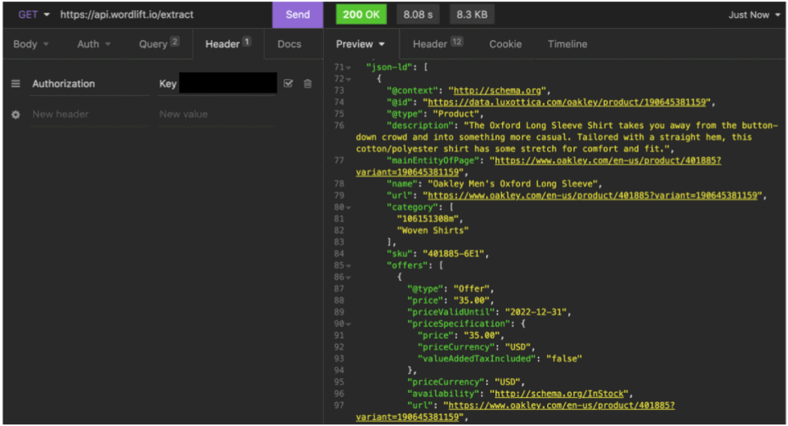Add a value in New value field

[216, 115]
